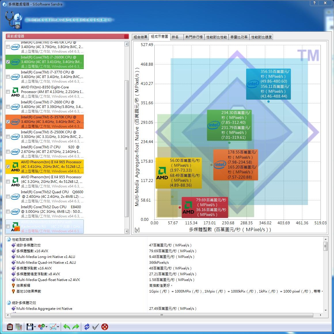The height and width of the screenshot is (334, 334).
Task: Click the AMD logo beside FX-8350 Eight-Core
Action: click(x=15, y=92)
